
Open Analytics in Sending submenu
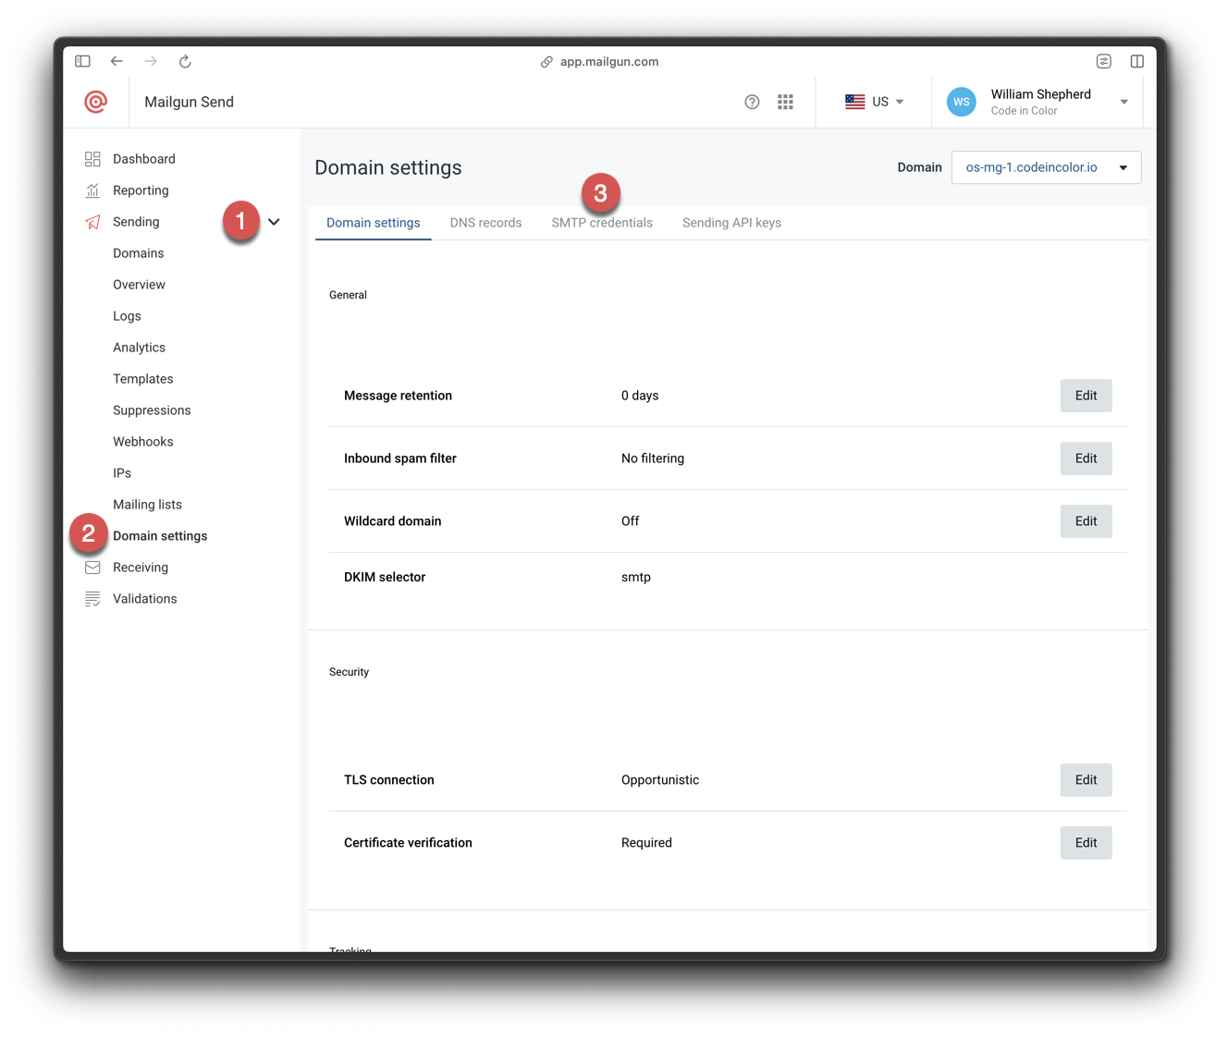140,348
